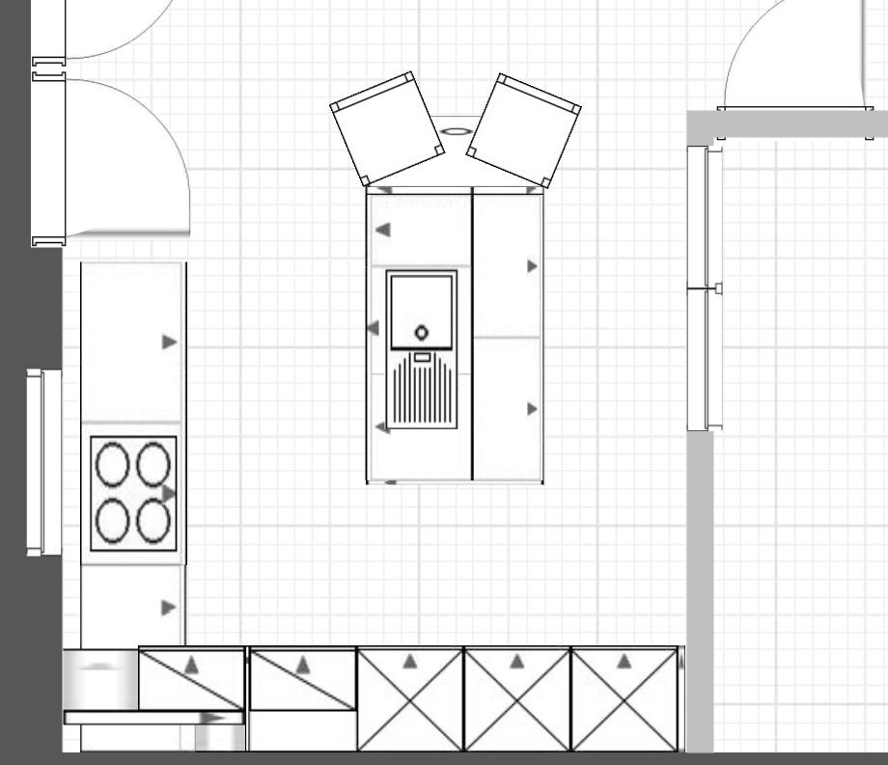Select the right chair at the island
888x765 pixels.
coord(524,129)
